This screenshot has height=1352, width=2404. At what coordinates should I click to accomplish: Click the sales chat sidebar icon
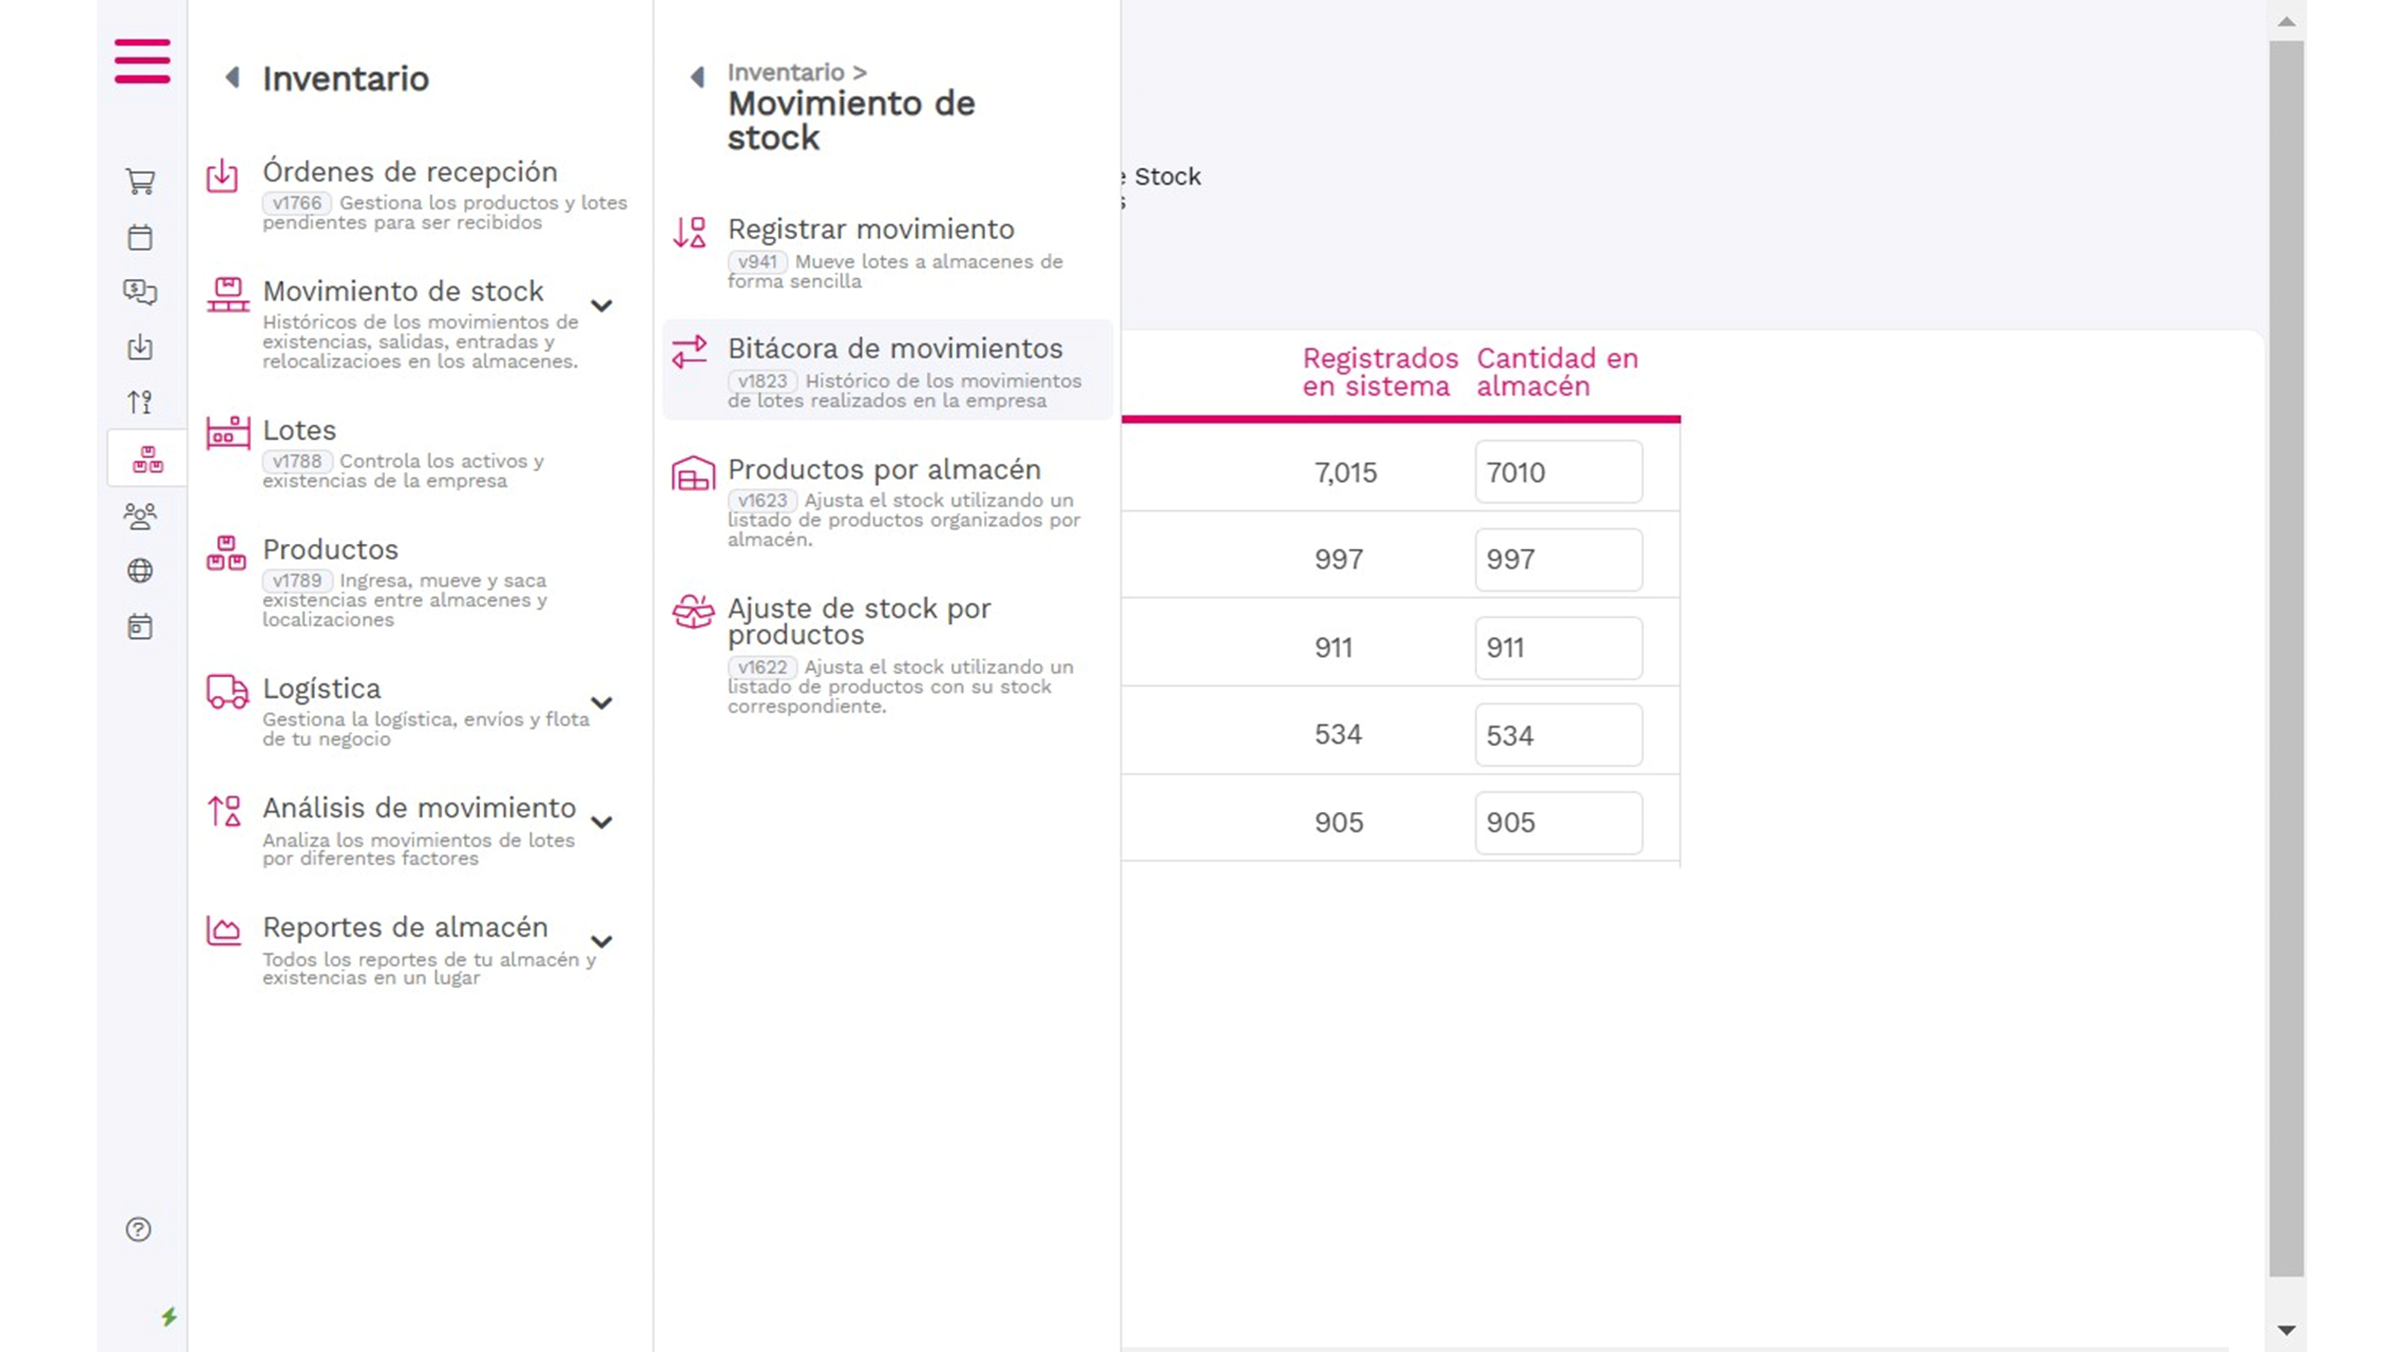pyautogui.click(x=140, y=292)
